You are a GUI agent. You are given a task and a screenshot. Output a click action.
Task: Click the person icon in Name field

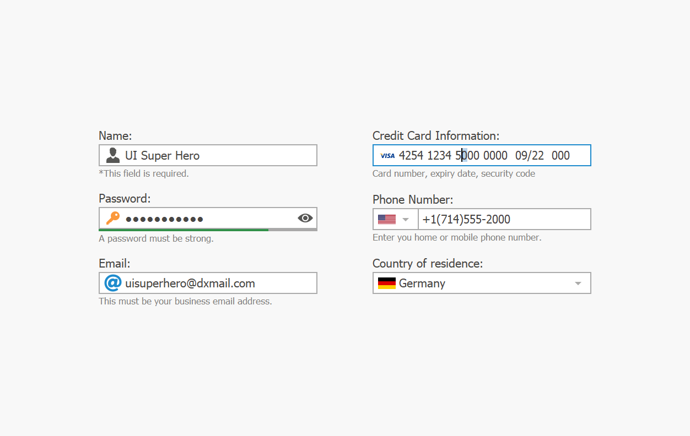(x=113, y=155)
